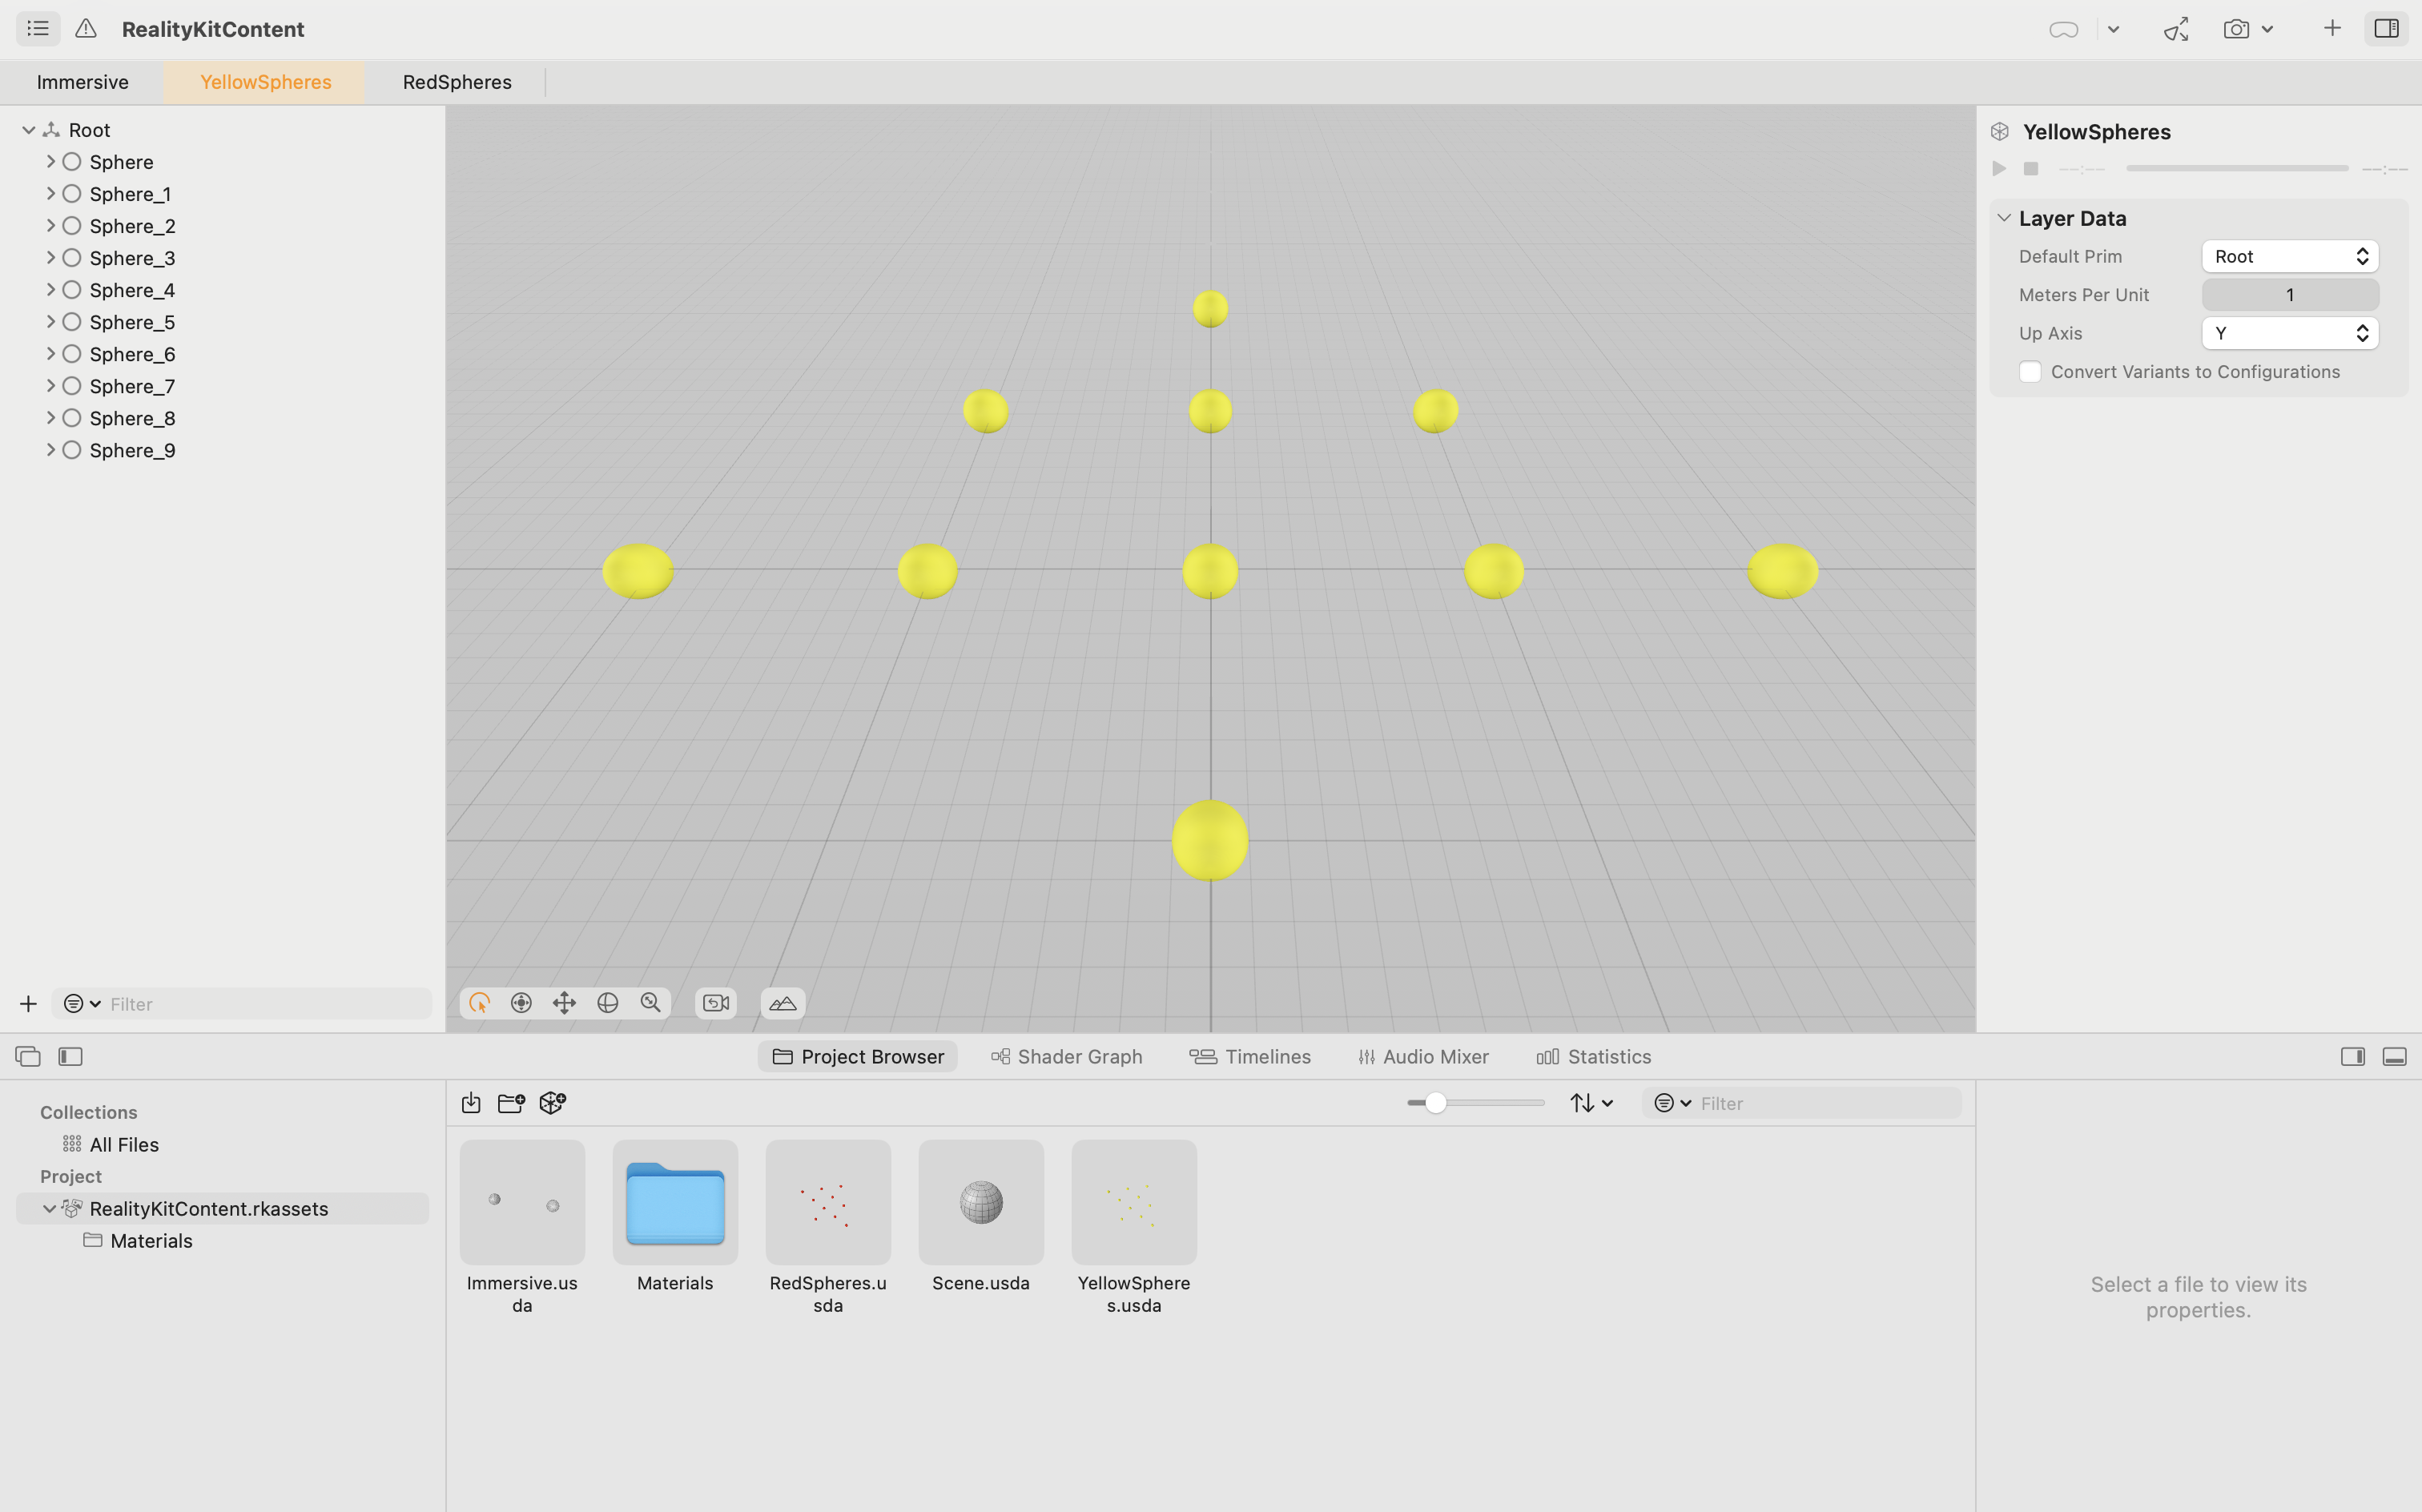Open the Shader Graph tab
The width and height of the screenshot is (2422, 1512).
1066,1056
